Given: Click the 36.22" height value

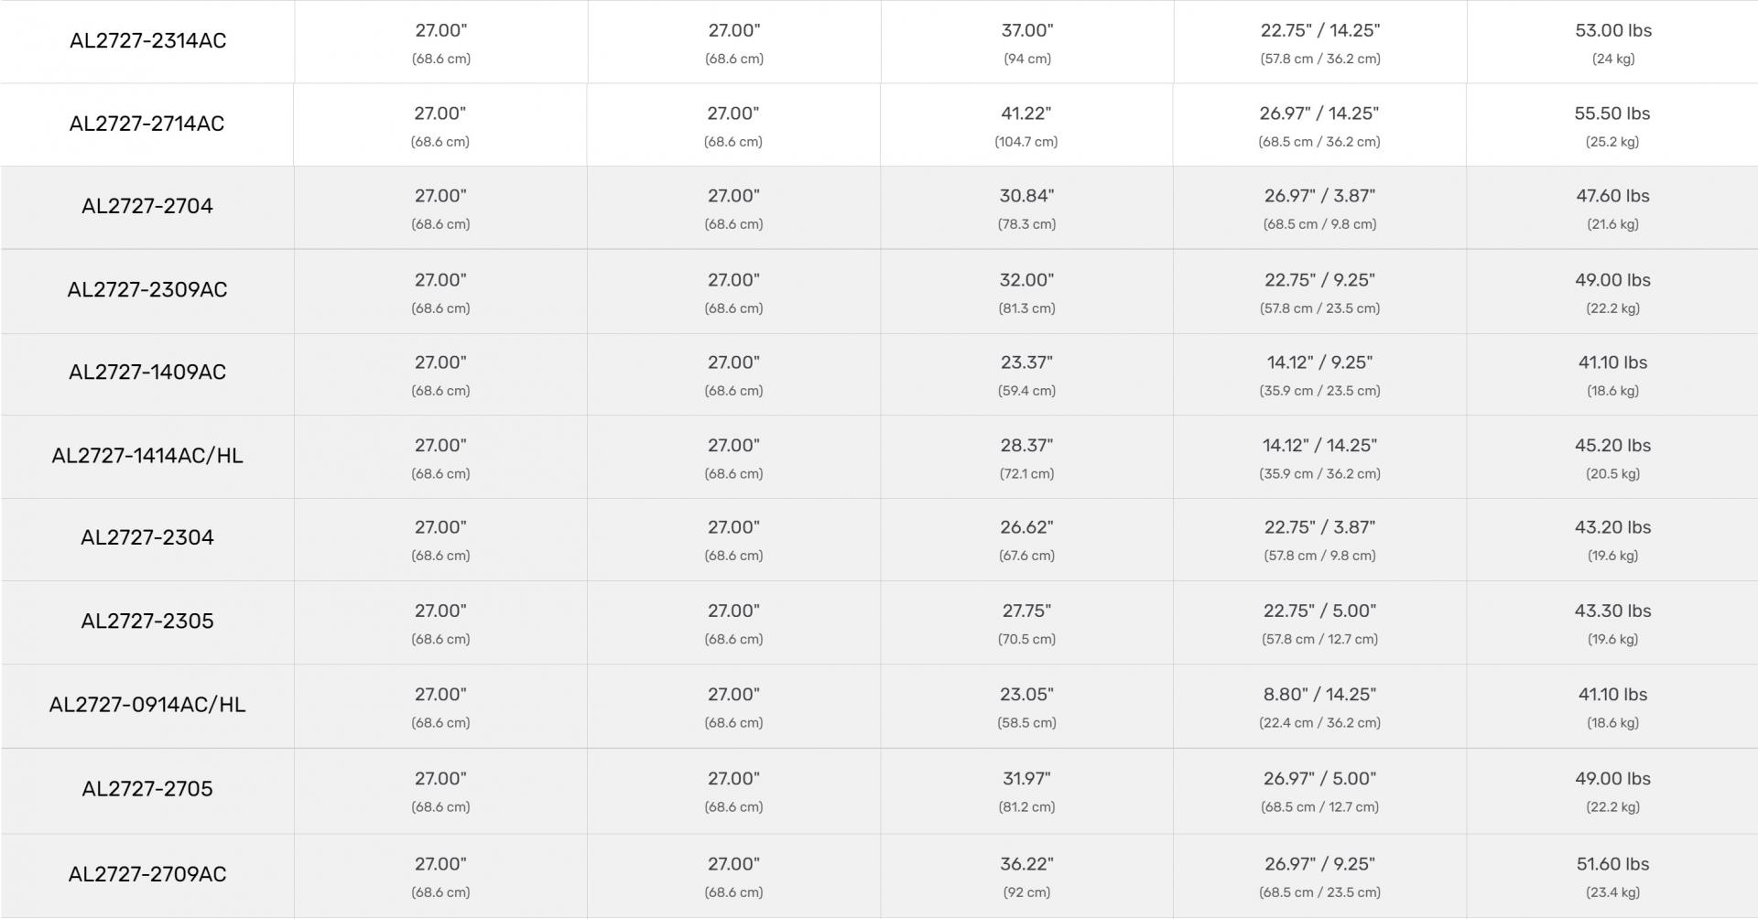Looking at the screenshot, I should 1025,865.
